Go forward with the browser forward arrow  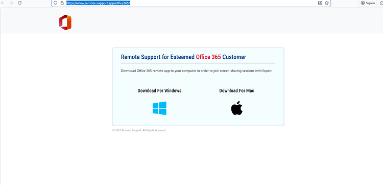coord(11,3)
